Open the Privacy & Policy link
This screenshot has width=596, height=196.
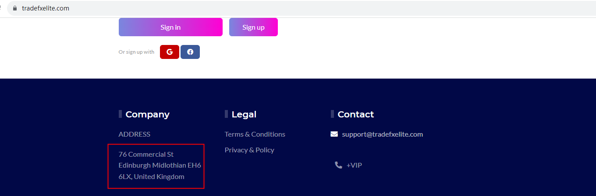pyautogui.click(x=249, y=150)
